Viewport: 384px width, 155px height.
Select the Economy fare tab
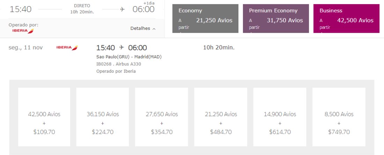pyautogui.click(x=205, y=18)
